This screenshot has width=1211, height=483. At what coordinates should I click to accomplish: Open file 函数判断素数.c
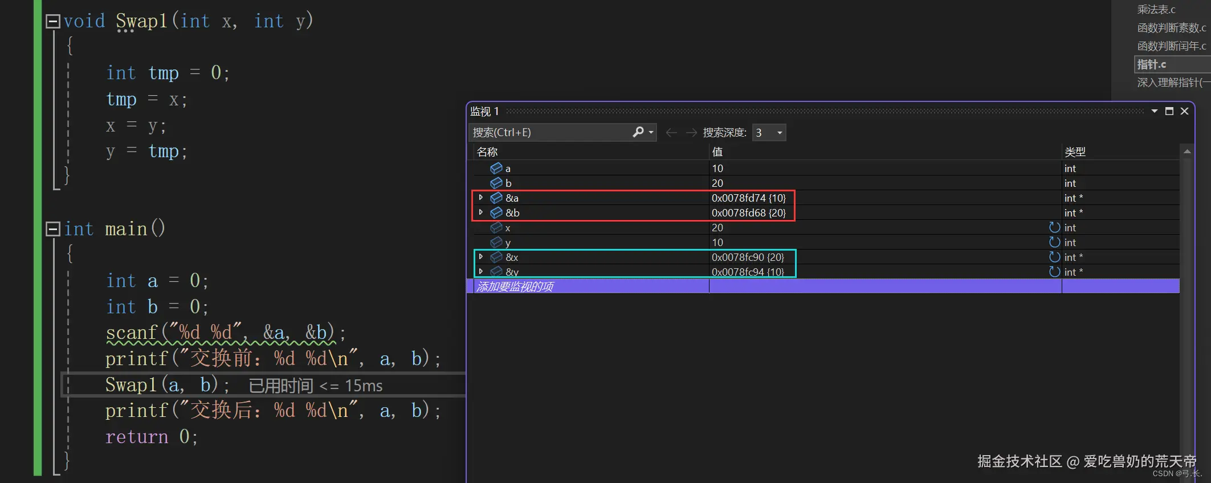pyautogui.click(x=1172, y=28)
